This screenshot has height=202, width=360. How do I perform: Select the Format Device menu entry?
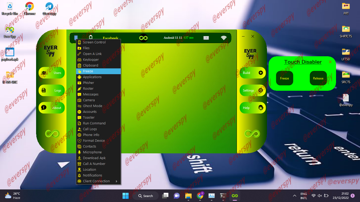tap(98, 141)
